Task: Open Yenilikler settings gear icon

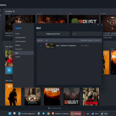Action: tap(14, 11)
